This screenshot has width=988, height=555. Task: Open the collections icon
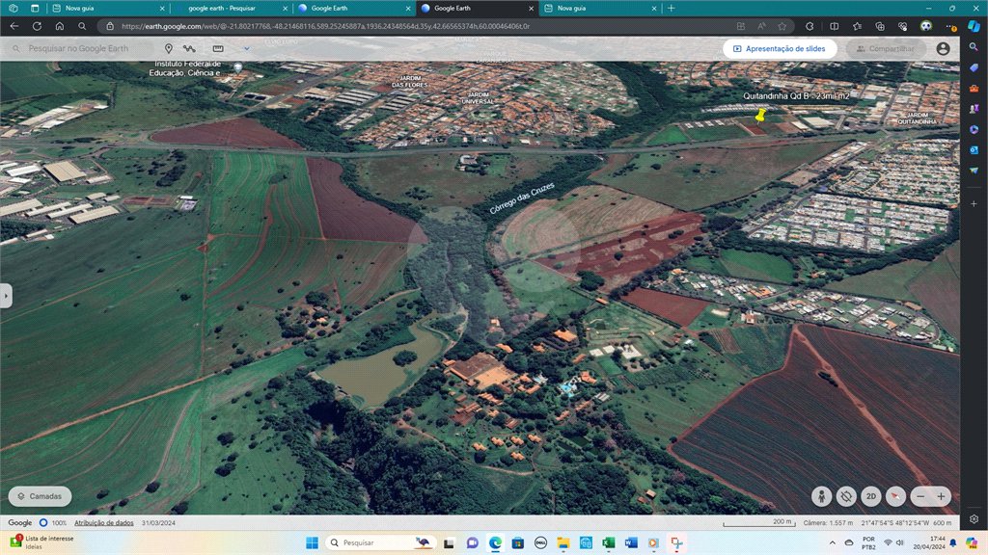click(x=880, y=26)
